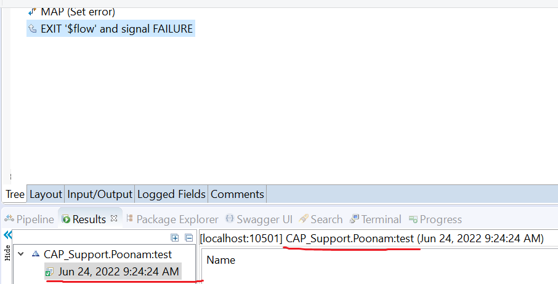The width and height of the screenshot is (558, 284).
Task: Switch to the Tree tab
Action: (x=15, y=194)
